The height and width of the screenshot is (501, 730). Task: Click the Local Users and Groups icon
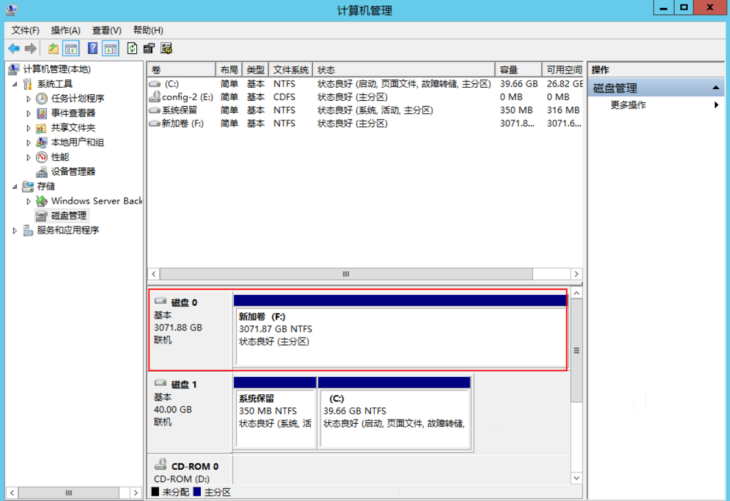[x=42, y=142]
